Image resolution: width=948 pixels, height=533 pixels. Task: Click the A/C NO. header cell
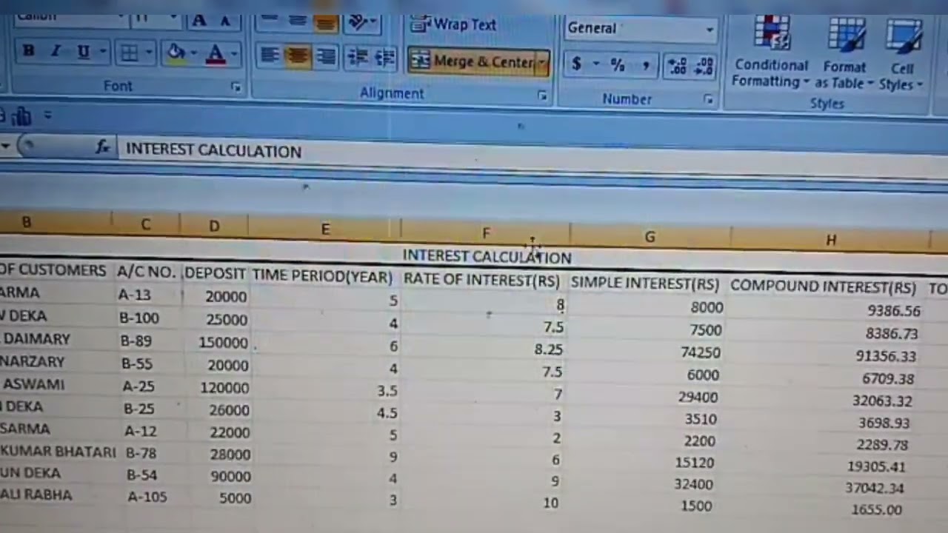(146, 272)
